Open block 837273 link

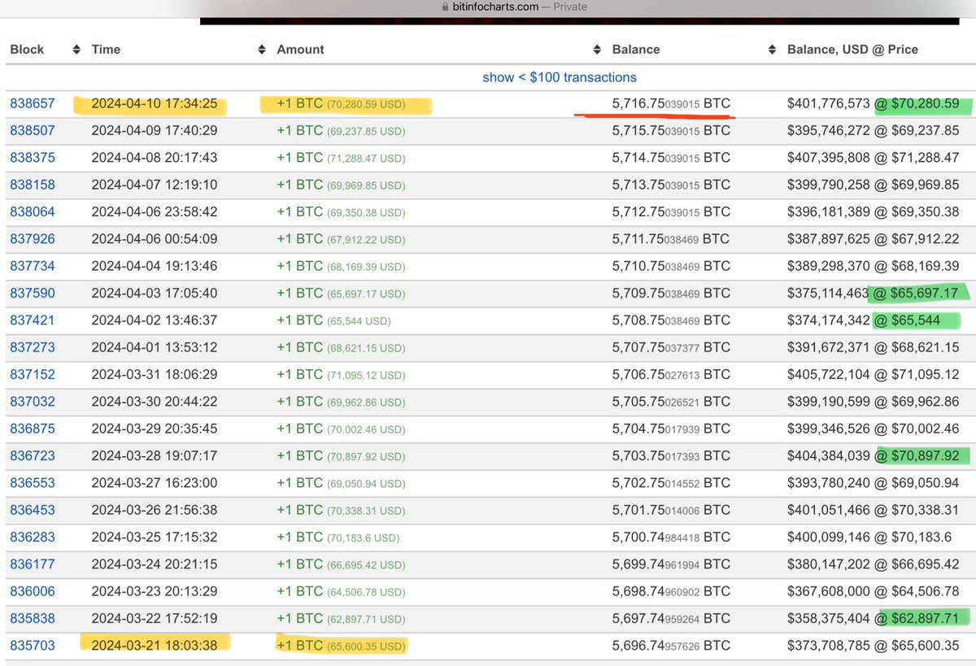point(33,347)
